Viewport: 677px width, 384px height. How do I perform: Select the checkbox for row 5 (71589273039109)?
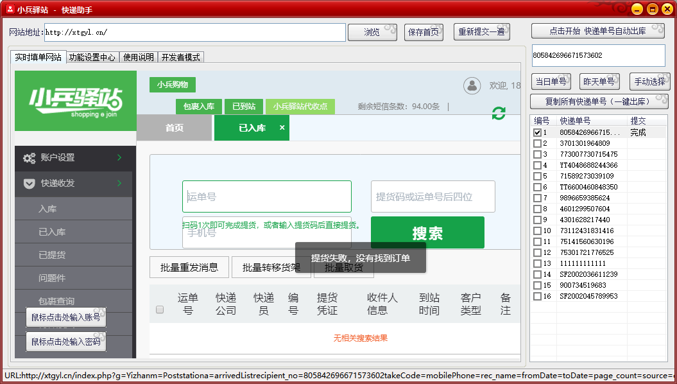537,176
